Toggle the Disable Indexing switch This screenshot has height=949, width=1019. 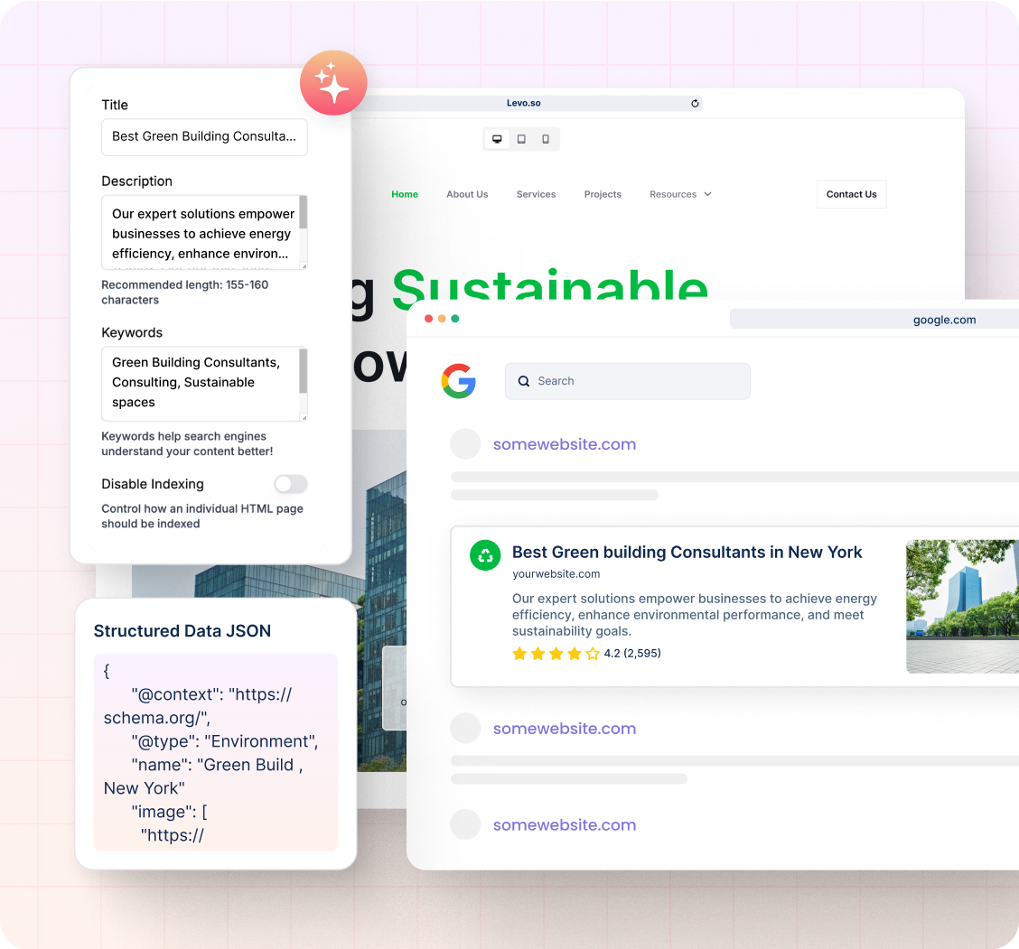(x=291, y=485)
